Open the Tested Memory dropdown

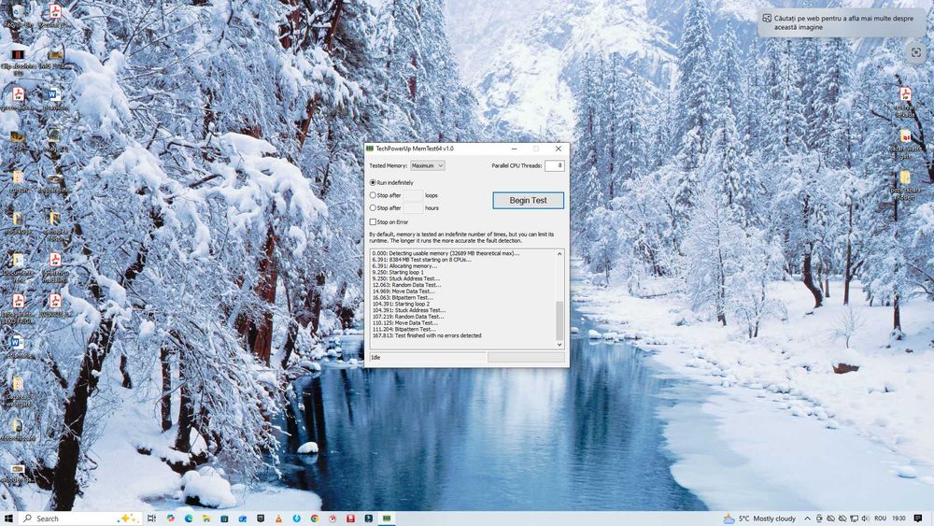427,165
